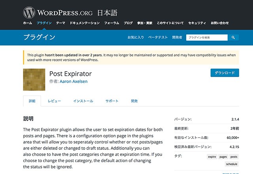Open セキュリティ in the navigation
Screen dimensions: 253x174
197,23
